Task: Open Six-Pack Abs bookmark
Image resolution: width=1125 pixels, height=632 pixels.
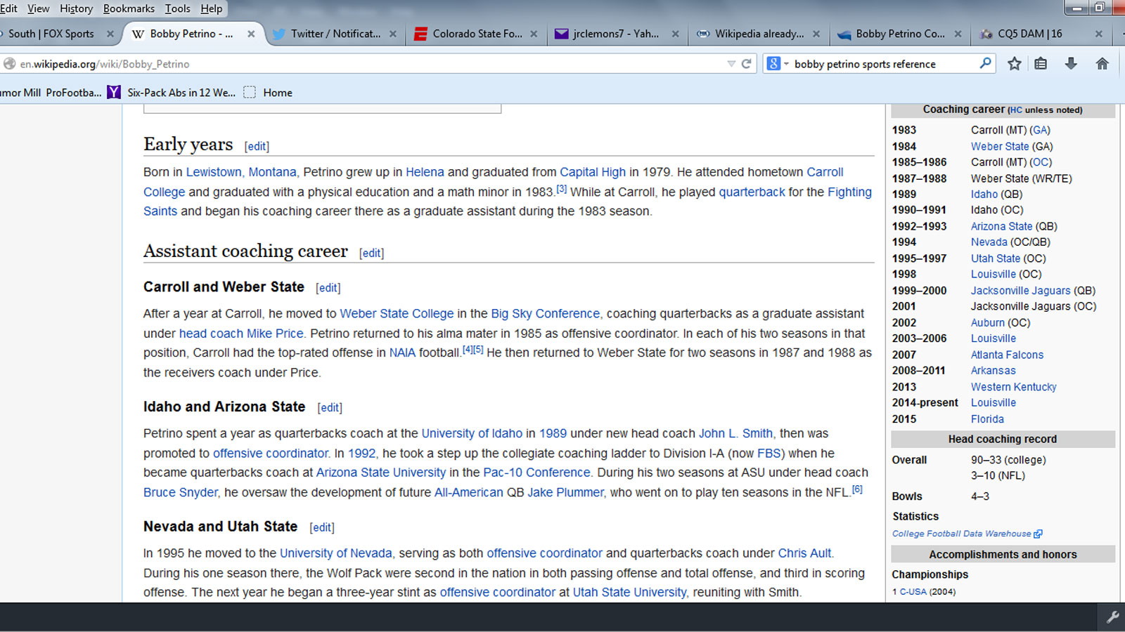Action: [x=181, y=93]
